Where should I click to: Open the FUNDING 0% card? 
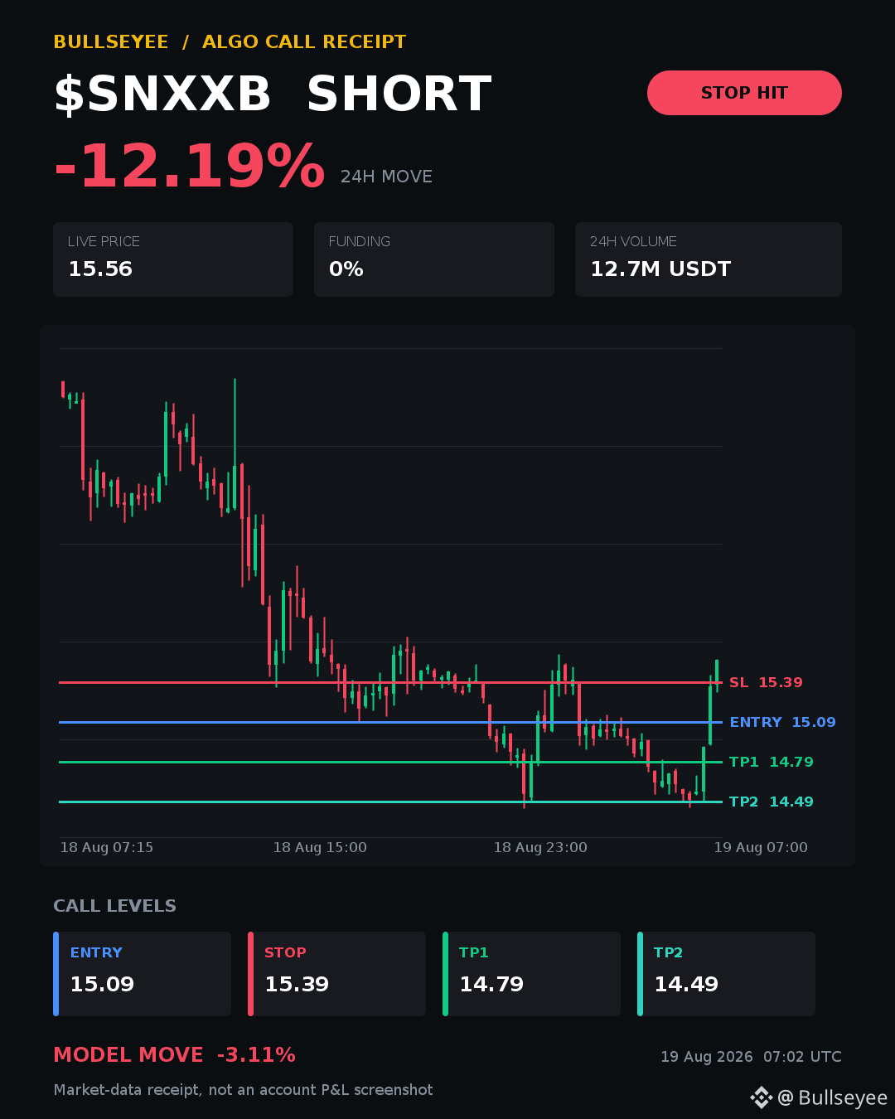click(x=434, y=259)
